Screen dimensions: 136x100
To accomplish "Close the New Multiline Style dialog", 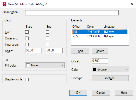I will pos(132,4).
